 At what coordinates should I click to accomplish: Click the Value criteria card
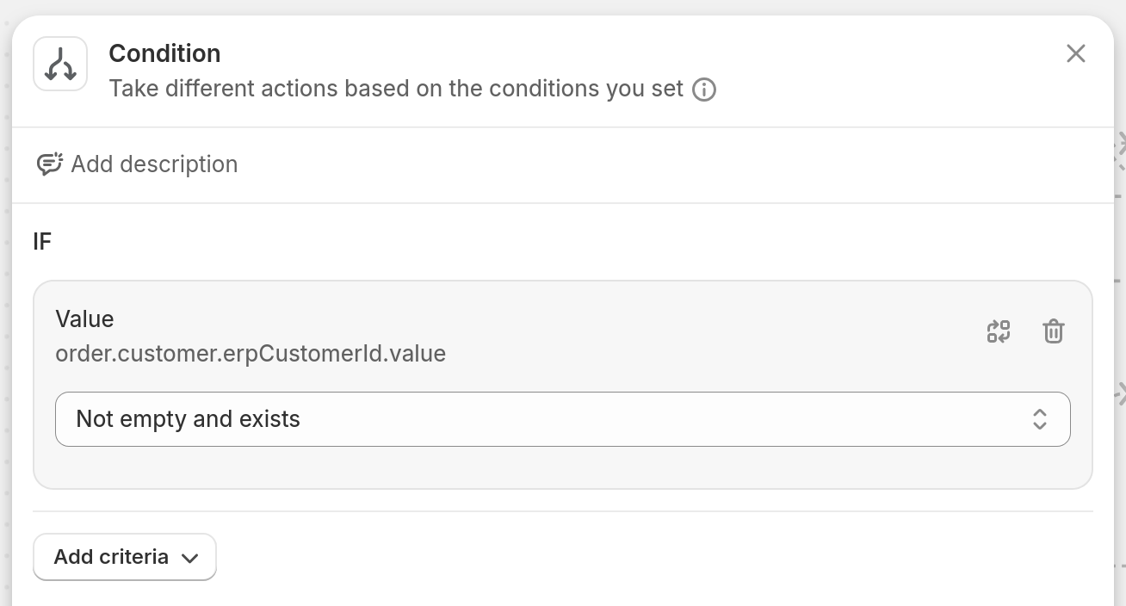click(x=563, y=384)
